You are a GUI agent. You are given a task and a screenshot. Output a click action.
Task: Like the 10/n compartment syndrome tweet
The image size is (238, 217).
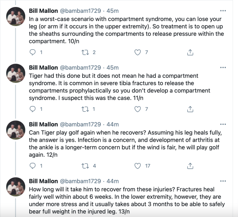(x=138, y=53)
